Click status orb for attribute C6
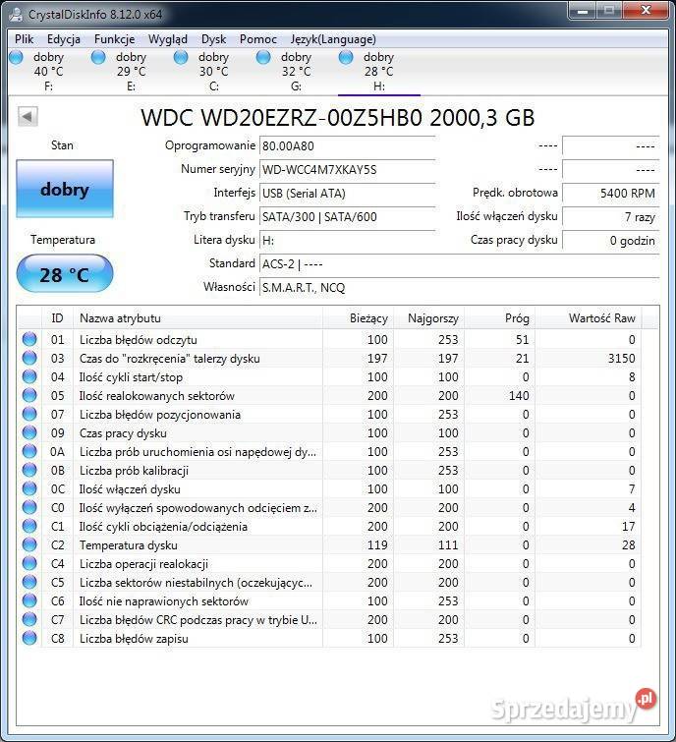The height and width of the screenshot is (742, 676). click(x=29, y=601)
